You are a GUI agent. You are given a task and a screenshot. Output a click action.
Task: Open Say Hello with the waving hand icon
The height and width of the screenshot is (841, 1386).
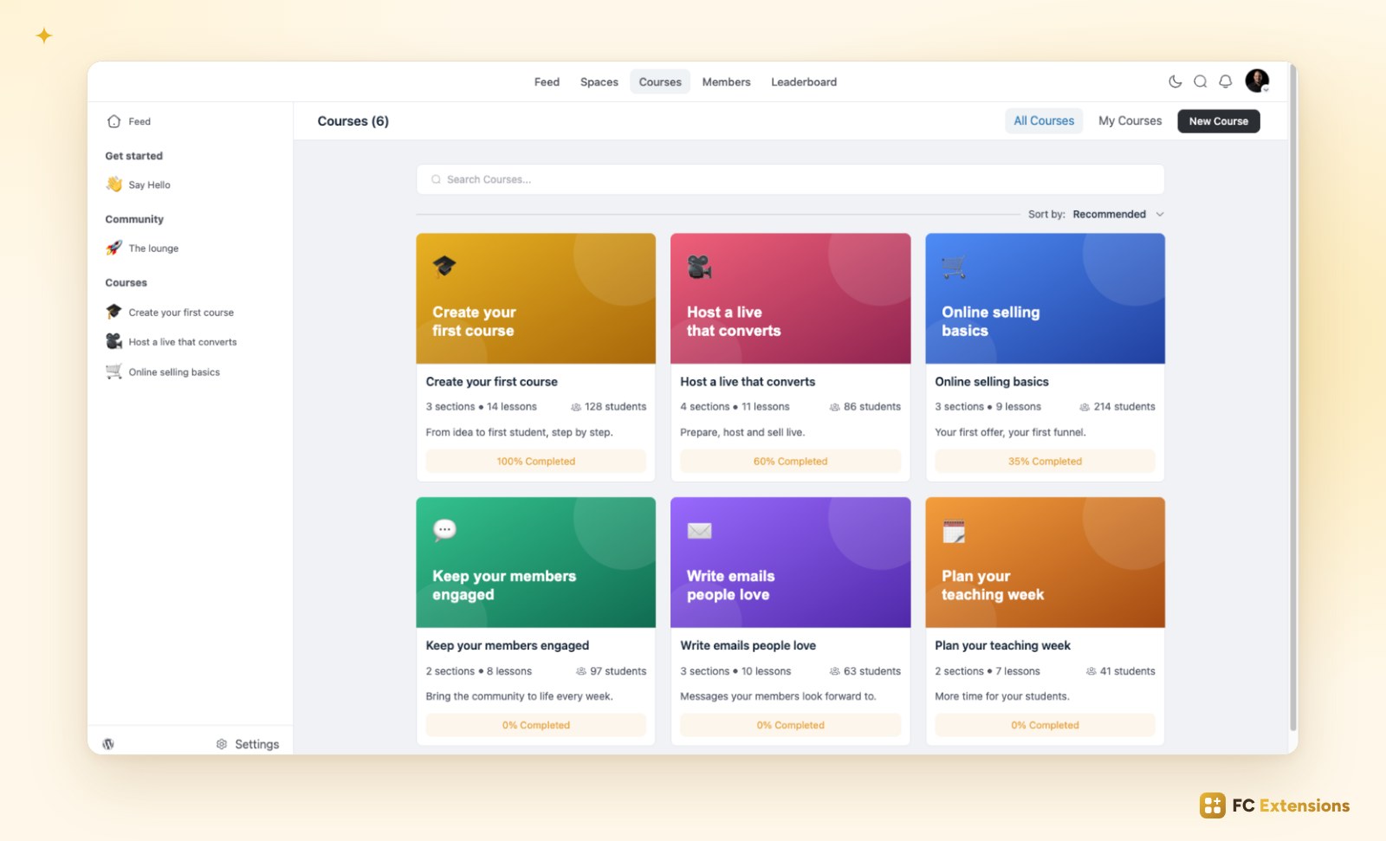[114, 184]
